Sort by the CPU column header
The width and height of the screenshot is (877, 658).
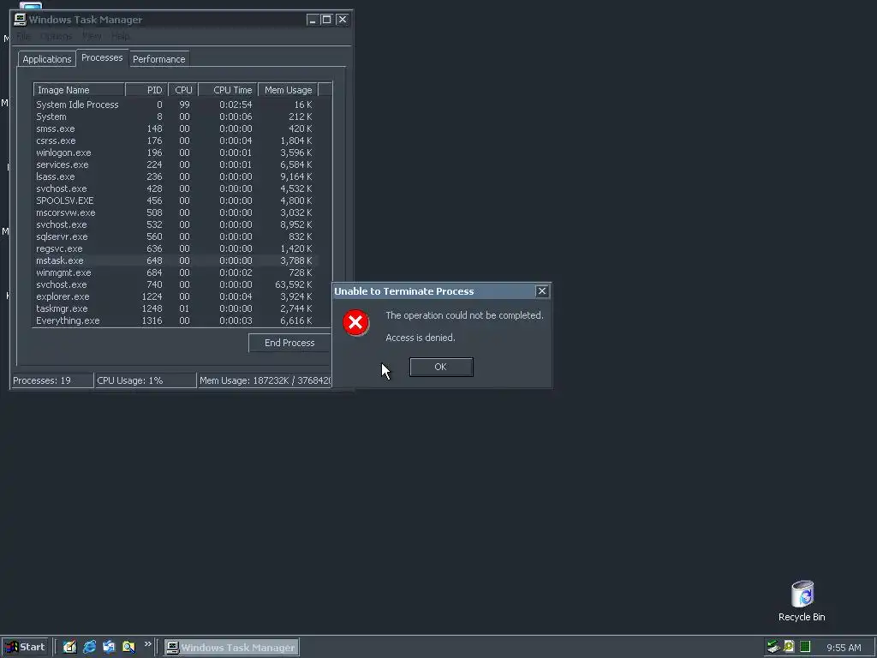tap(183, 90)
